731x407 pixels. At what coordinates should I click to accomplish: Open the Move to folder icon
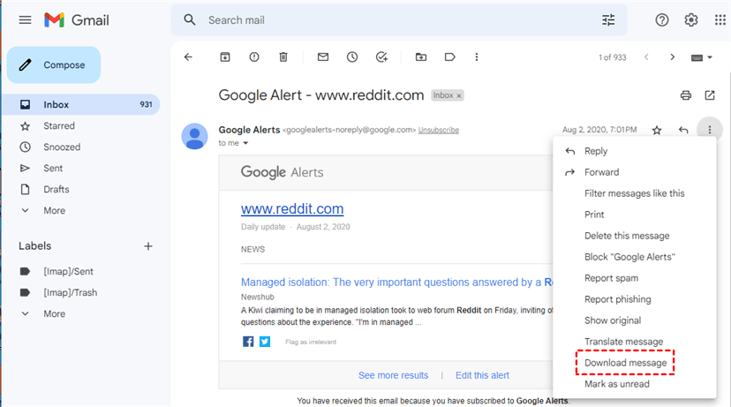coord(421,57)
